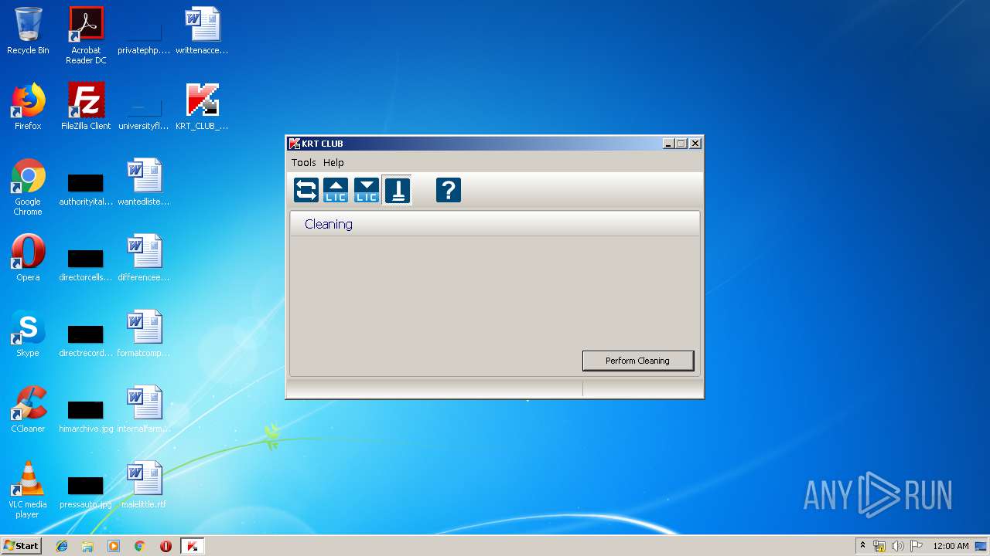The image size is (990, 556).
Task: Open the network tray icon
Action: tap(879, 546)
